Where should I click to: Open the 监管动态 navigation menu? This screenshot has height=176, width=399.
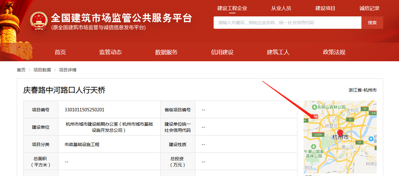pyautogui.click(x=111, y=52)
